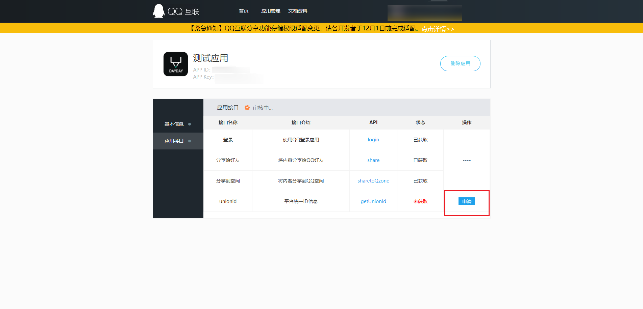Open the share API link
643x309 pixels.
373,160
